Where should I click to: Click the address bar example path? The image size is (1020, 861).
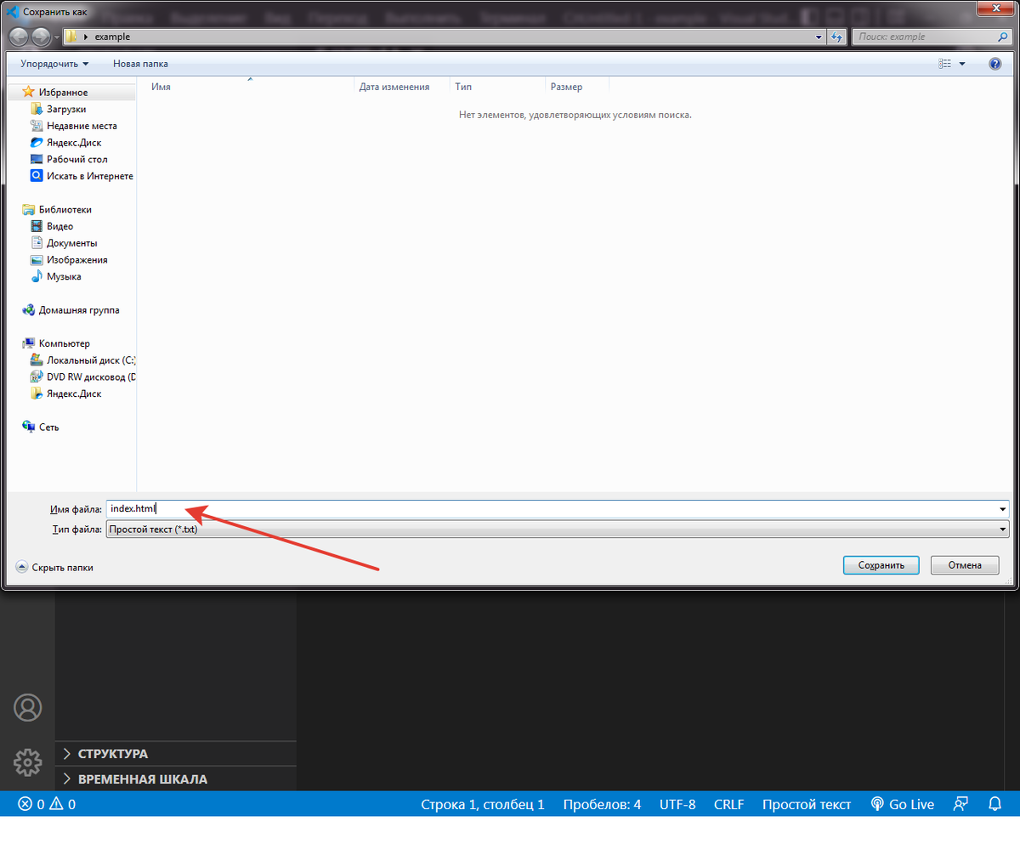(112, 37)
